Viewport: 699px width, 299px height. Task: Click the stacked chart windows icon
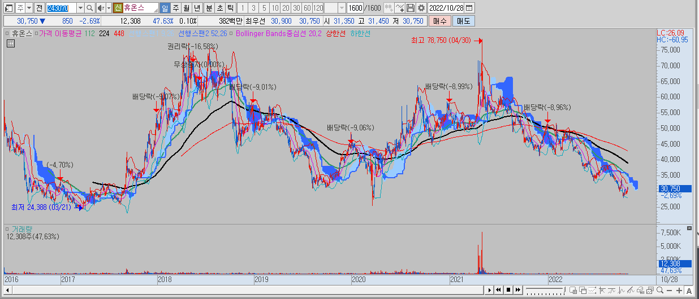click(650, 291)
